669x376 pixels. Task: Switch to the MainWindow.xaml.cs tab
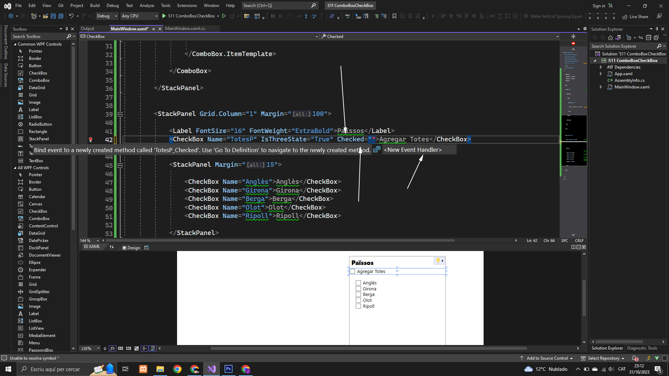[185, 29]
